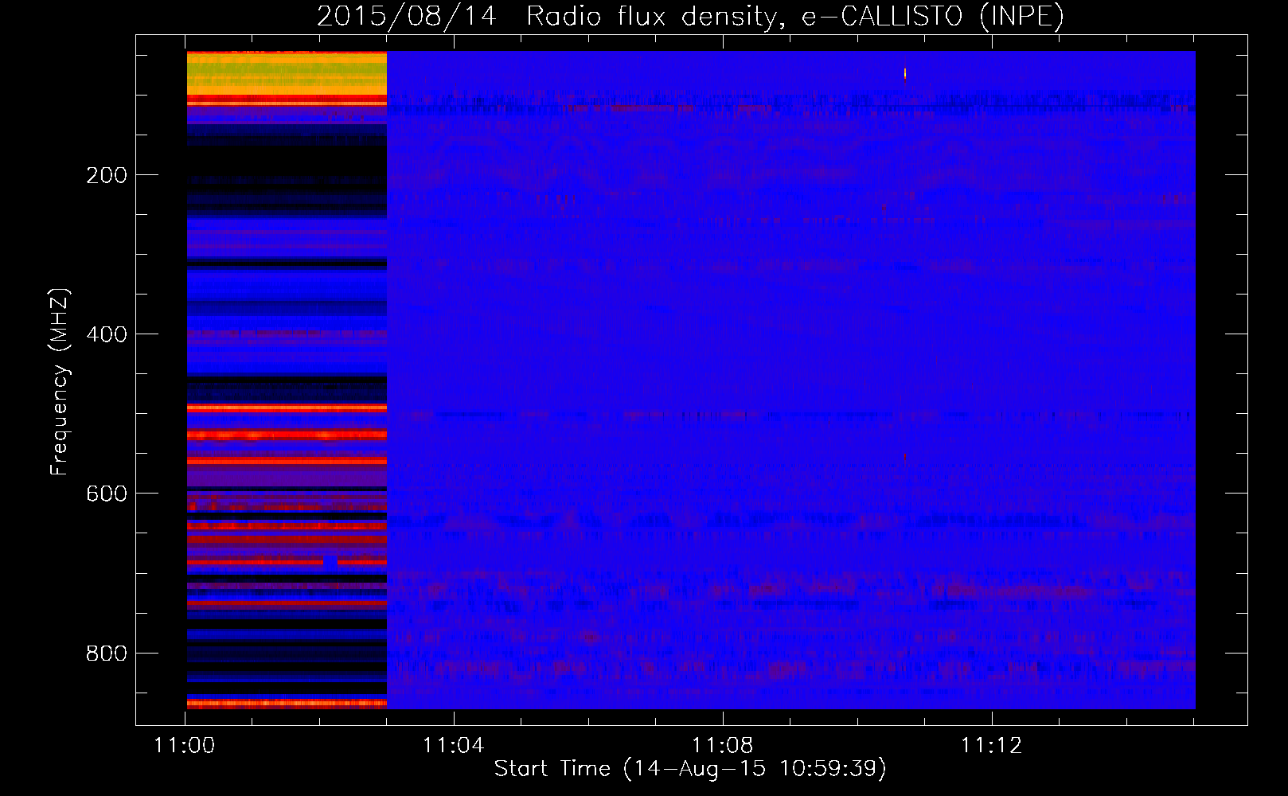
Task: Click the 'Frequency (MHZ)' axis label
Action: (x=60, y=382)
